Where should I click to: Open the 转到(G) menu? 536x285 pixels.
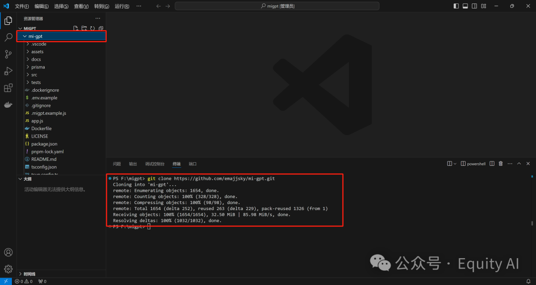[x=102, y=6]
